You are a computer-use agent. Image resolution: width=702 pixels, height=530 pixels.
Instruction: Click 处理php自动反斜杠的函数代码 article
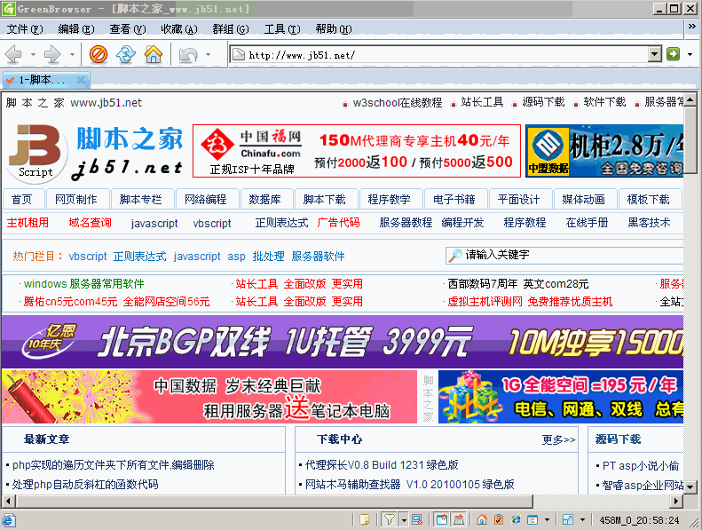(85, 485)
